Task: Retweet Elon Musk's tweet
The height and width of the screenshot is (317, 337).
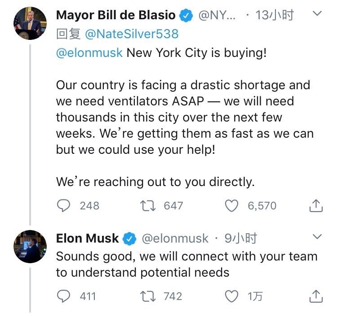Action: point(147,296)
